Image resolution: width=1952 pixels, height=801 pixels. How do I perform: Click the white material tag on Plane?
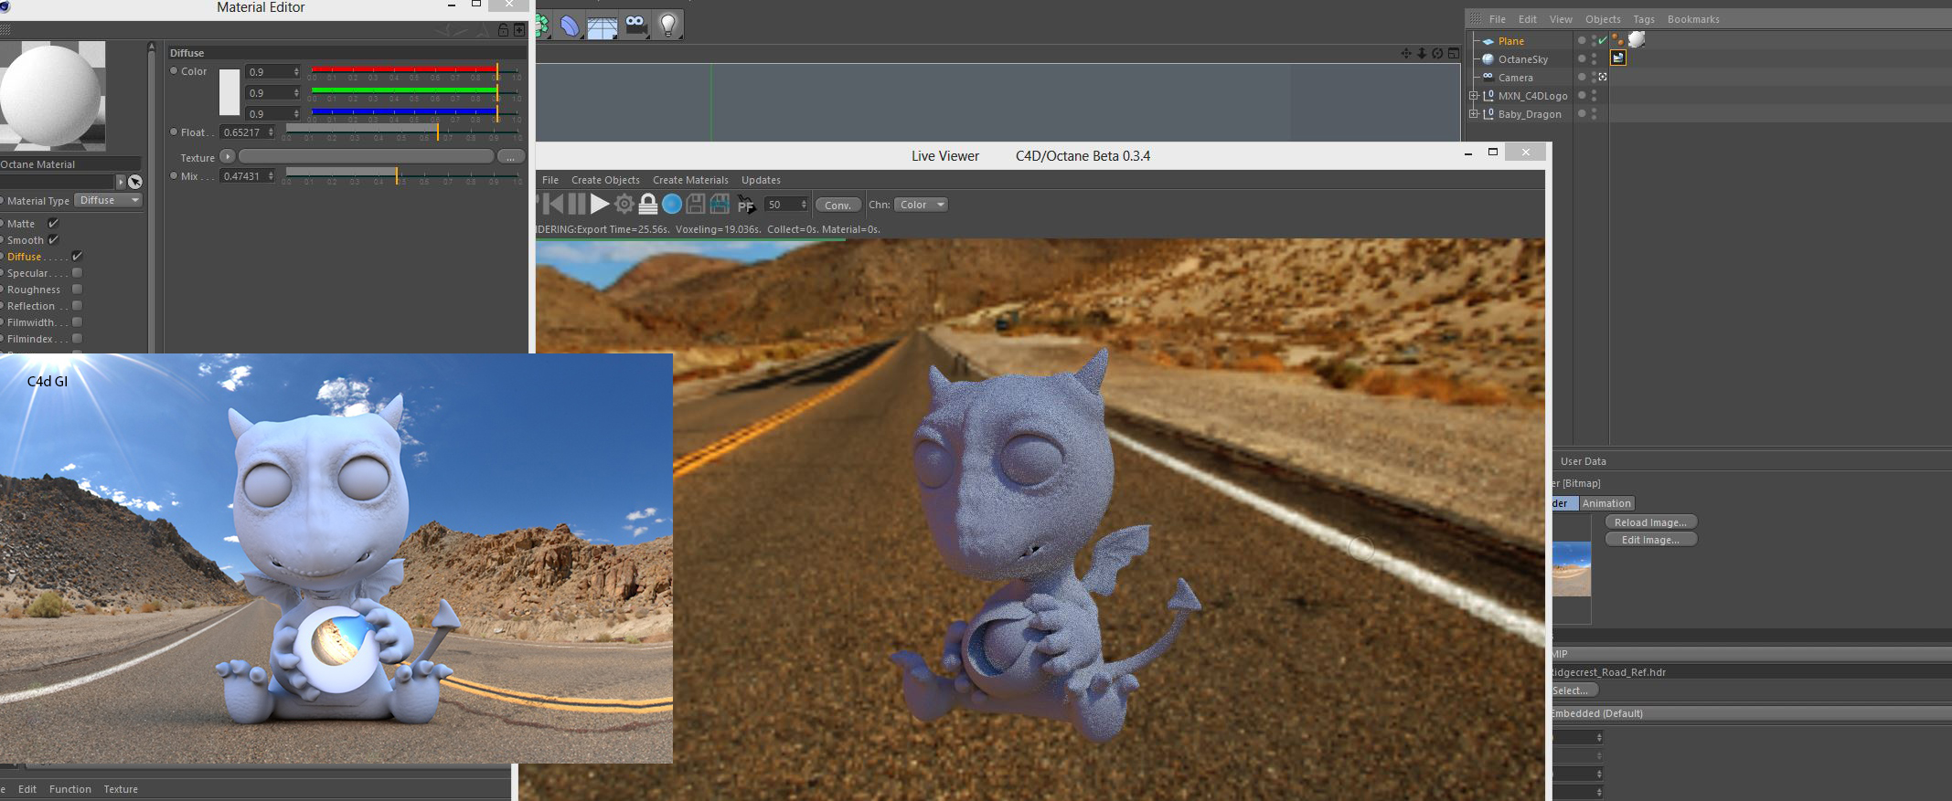[x=1637, y=39]
